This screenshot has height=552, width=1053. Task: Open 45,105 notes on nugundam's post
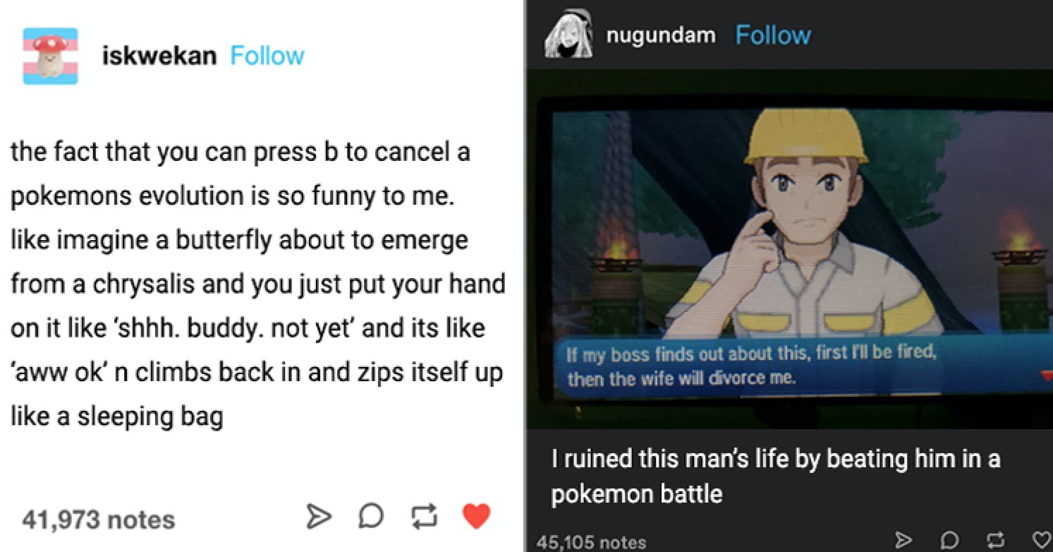pyautogui.click(x=589, y=542)
